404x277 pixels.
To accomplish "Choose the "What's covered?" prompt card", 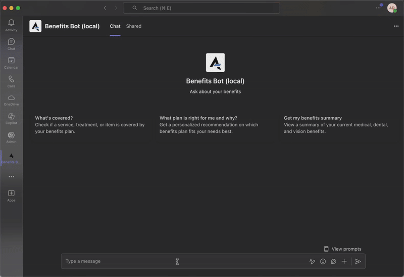I will pos(90,124).
